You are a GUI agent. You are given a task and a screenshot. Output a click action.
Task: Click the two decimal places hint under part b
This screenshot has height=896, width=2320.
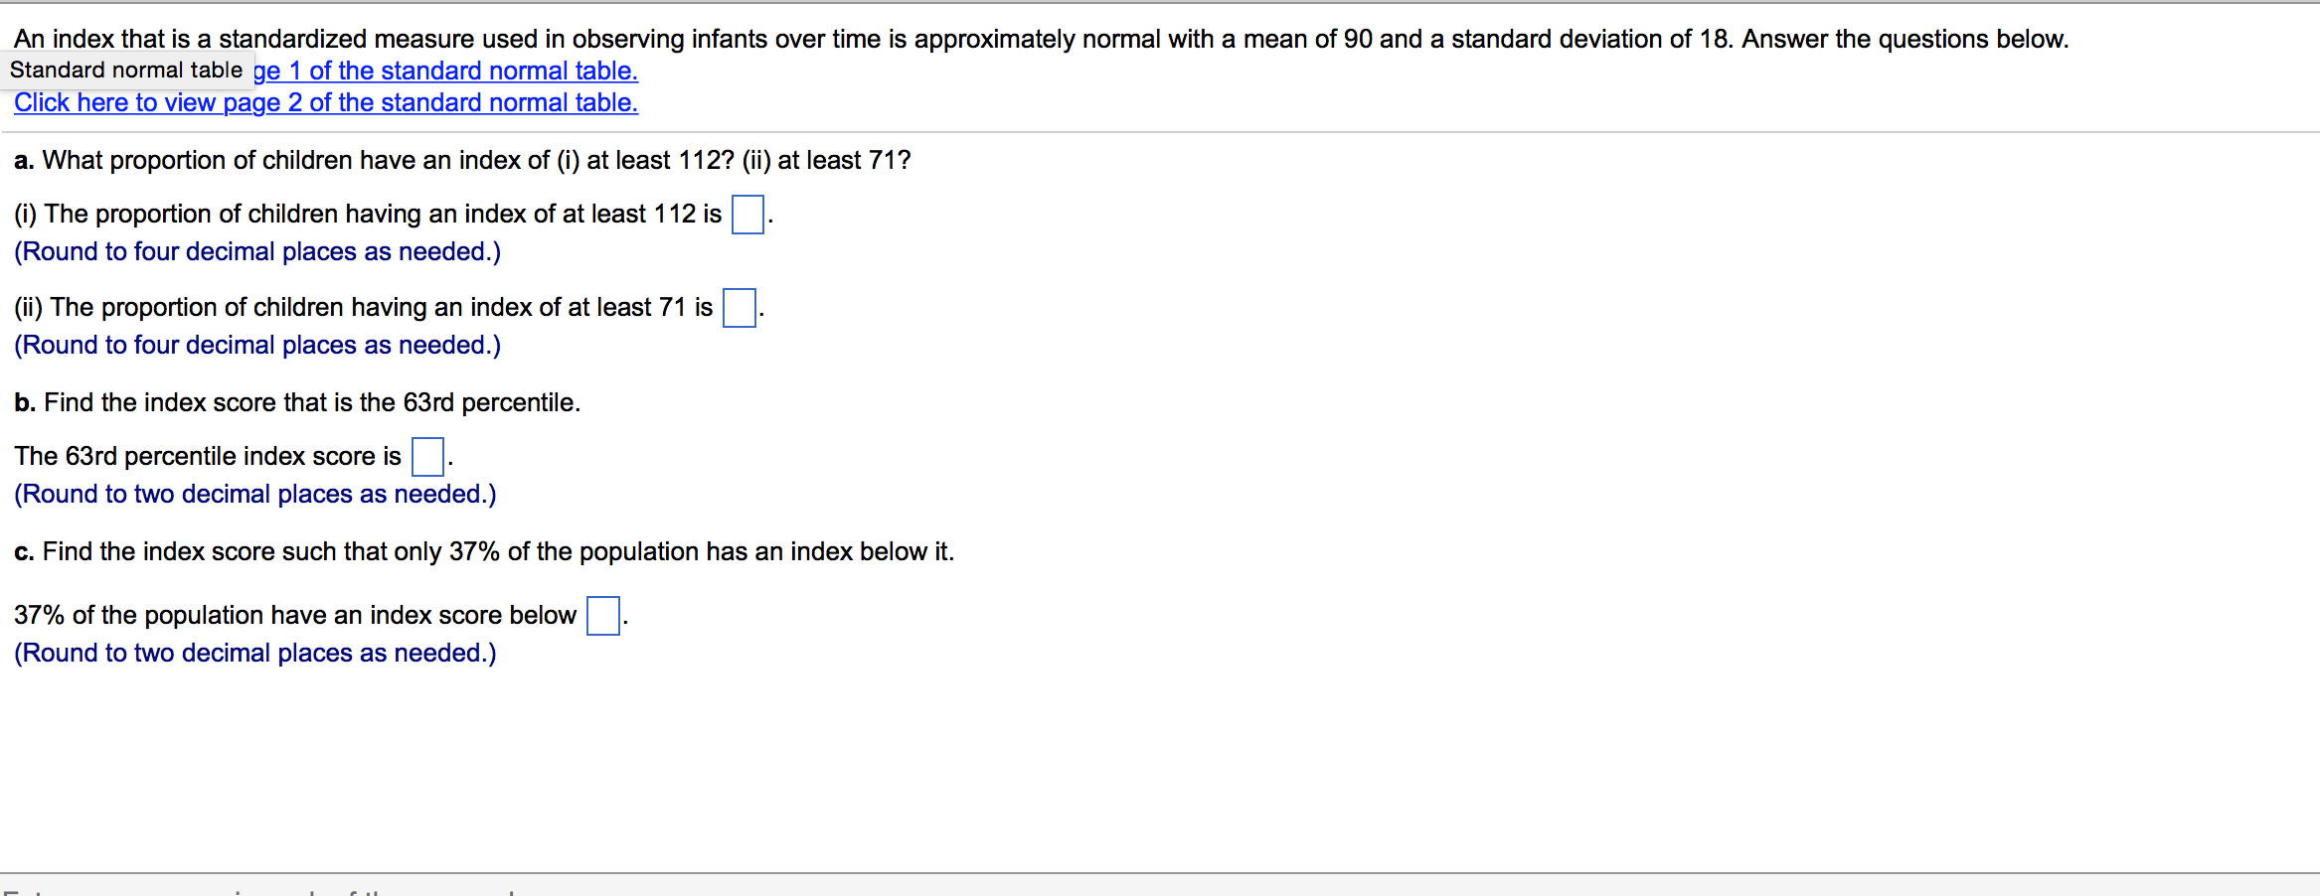(x=255, y=495)
